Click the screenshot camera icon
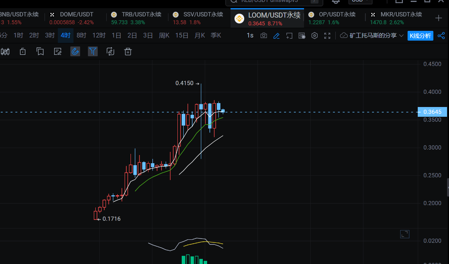 click(264, 36)
